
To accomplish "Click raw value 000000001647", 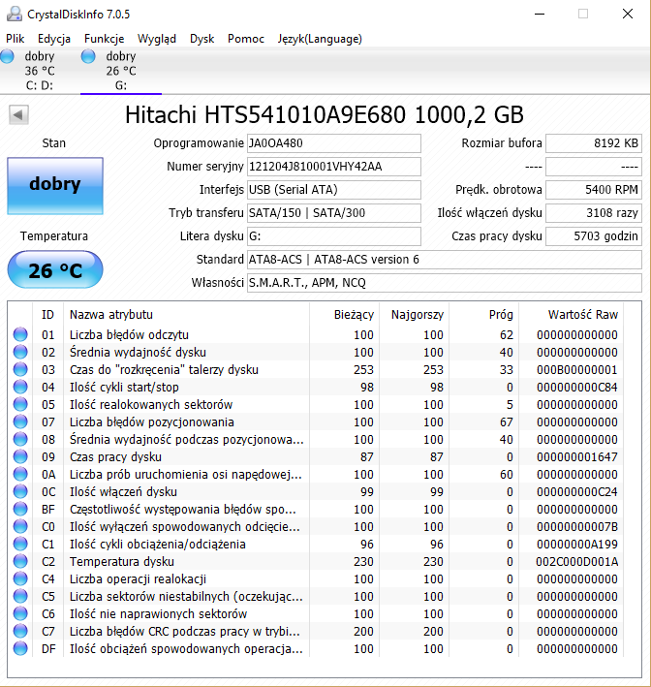I will click(x=577, y=457).
